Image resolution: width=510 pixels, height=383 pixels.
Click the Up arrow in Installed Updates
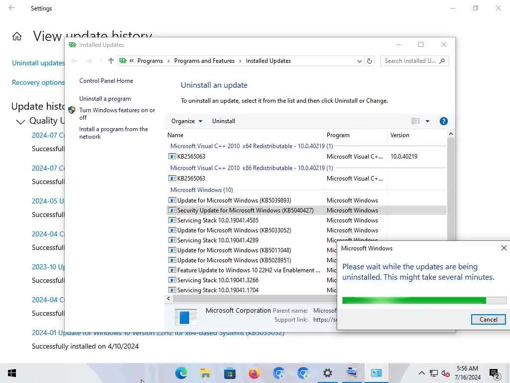pos(111,61)
